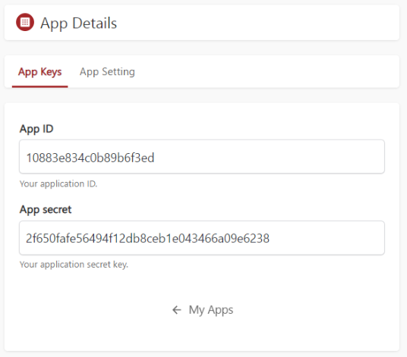Go back via the My Apps link
The width and height of the screenshot is (407, 357).
[211, 310]
